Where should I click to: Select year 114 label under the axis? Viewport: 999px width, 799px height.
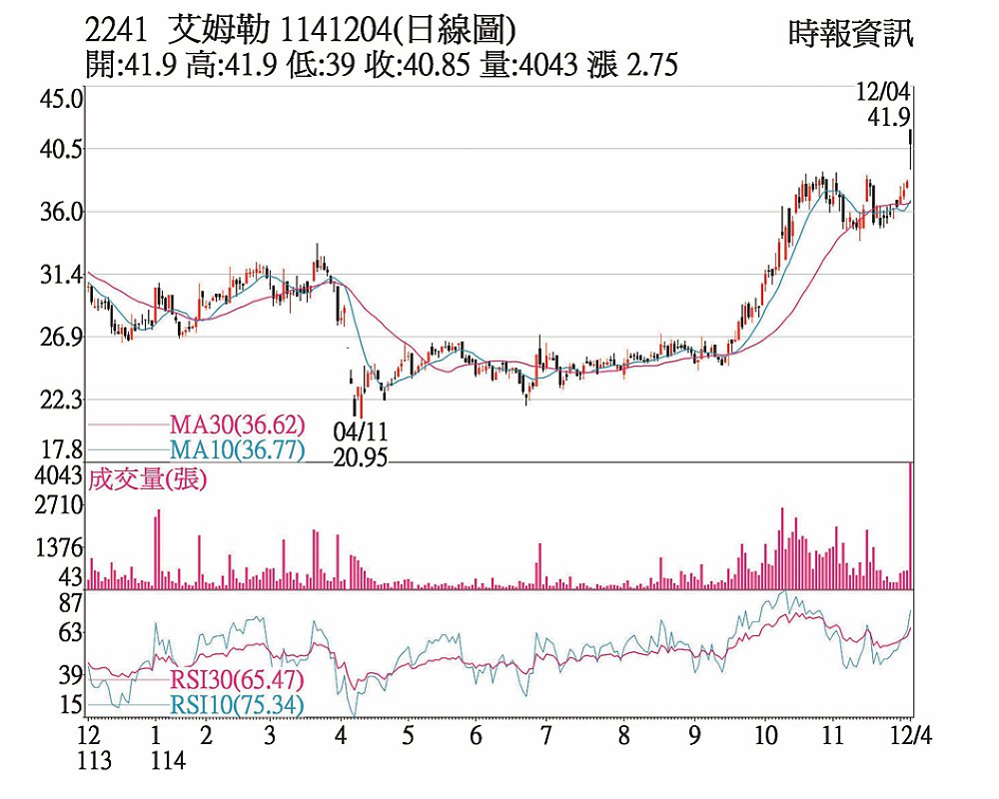click(x=168, y=761)
